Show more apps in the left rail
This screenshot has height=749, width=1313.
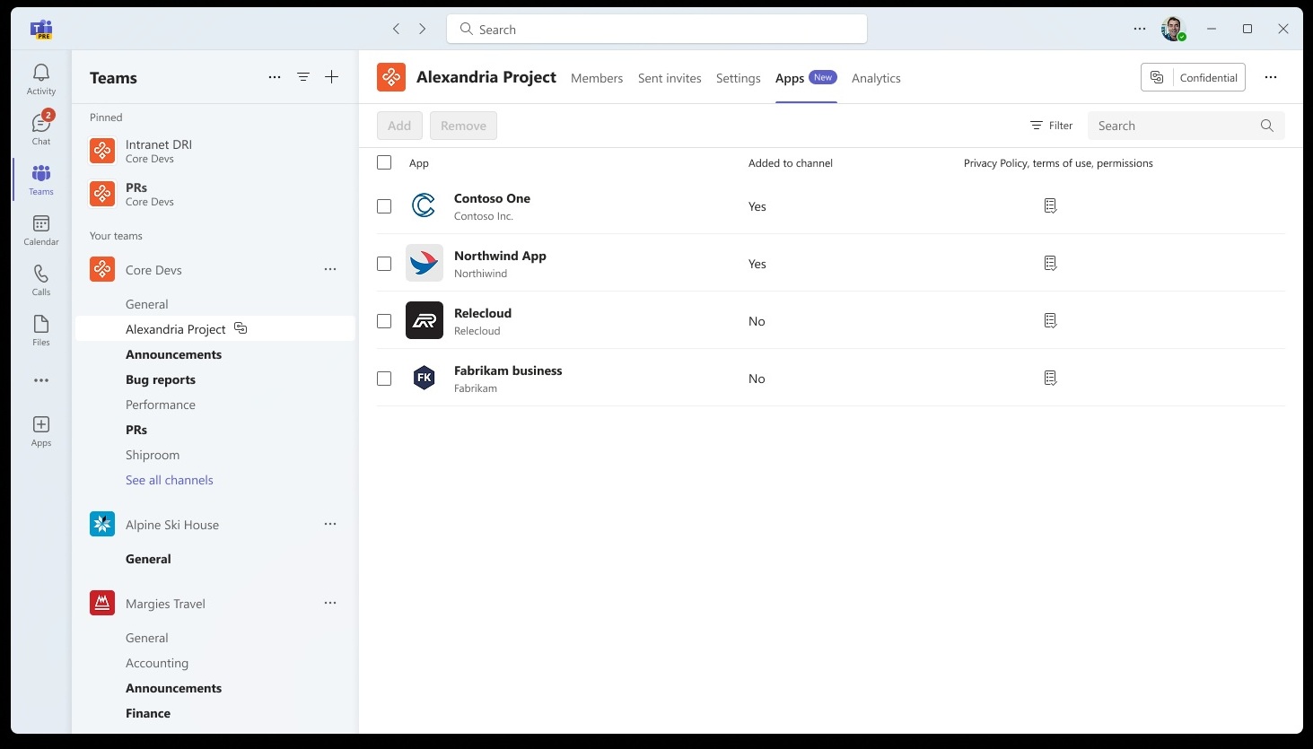(41, 380)
